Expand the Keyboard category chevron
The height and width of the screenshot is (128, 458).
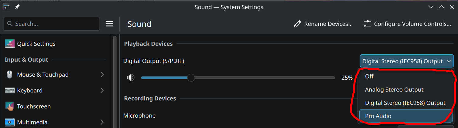coord(102,90)
